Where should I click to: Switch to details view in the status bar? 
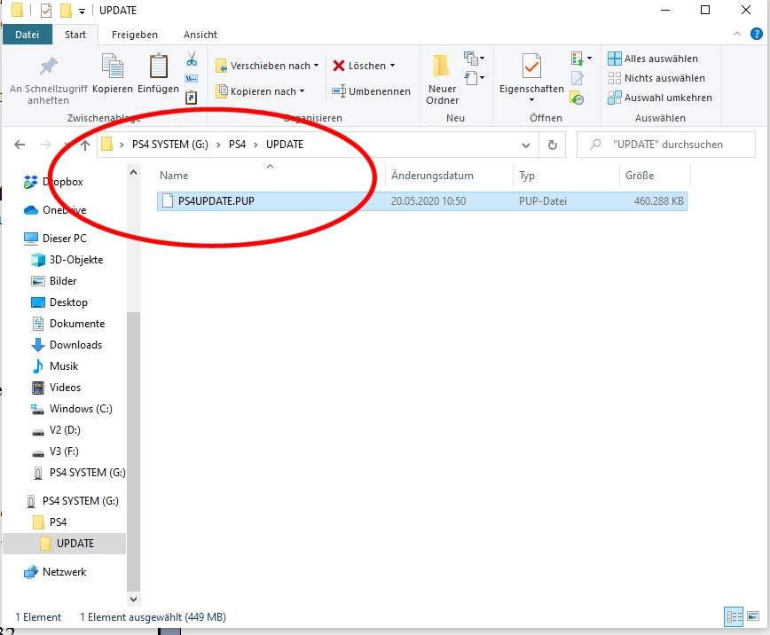735,617
